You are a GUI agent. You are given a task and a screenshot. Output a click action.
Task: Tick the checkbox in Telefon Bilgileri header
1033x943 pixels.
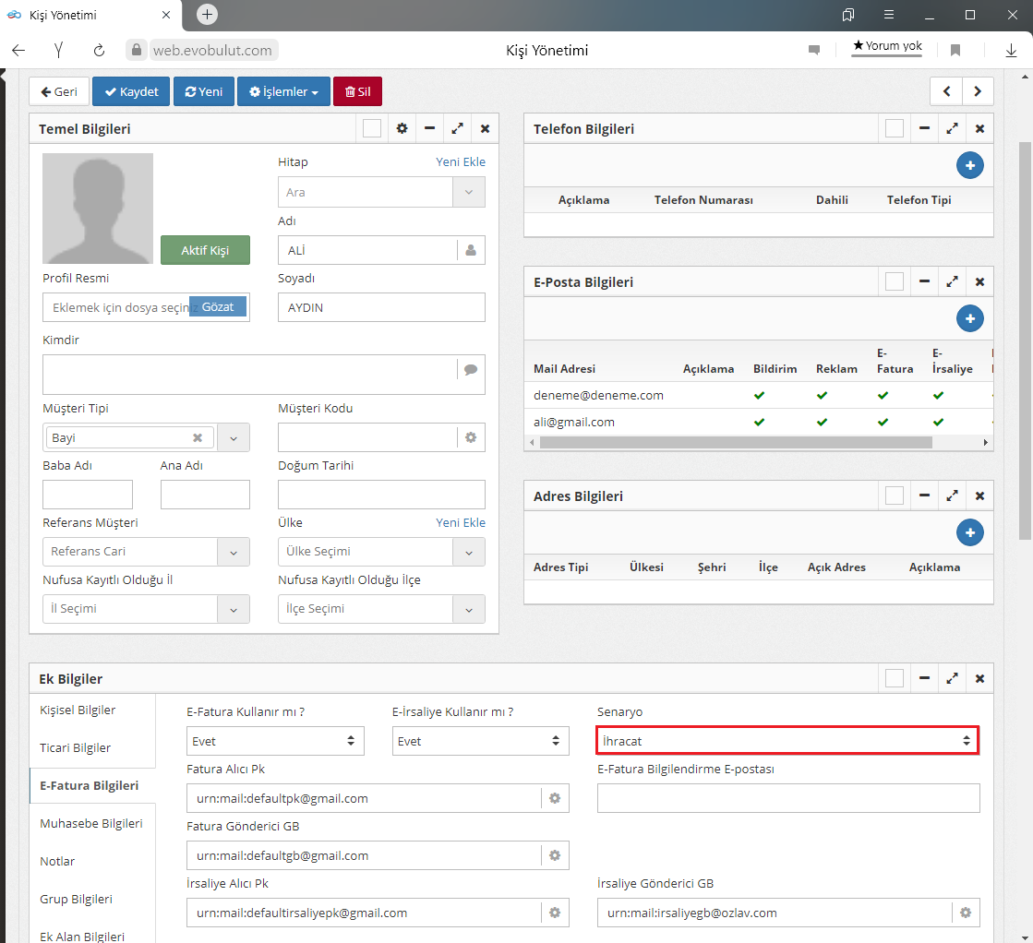[x=895, y=129]
